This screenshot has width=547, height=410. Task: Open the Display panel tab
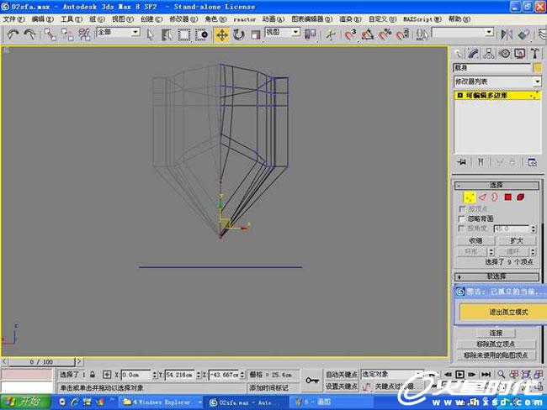(520, 53)
